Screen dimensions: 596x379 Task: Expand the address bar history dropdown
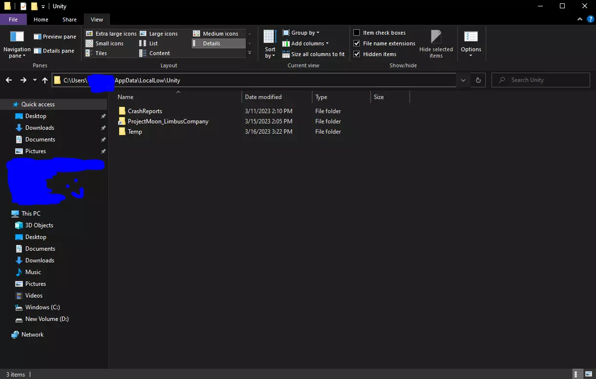pos(463,80)
